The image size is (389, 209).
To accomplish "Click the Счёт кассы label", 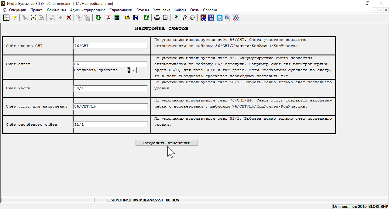I will pos(18,88).
